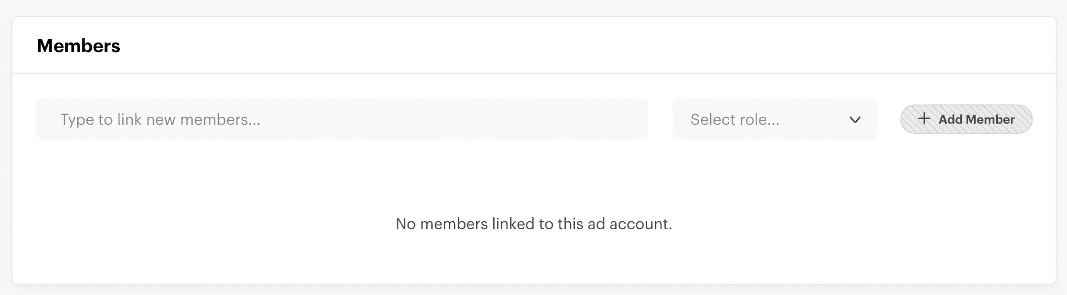The image size is (1067, 295).
Task: Click the member search text box
Action: click(x=342, y=119)
